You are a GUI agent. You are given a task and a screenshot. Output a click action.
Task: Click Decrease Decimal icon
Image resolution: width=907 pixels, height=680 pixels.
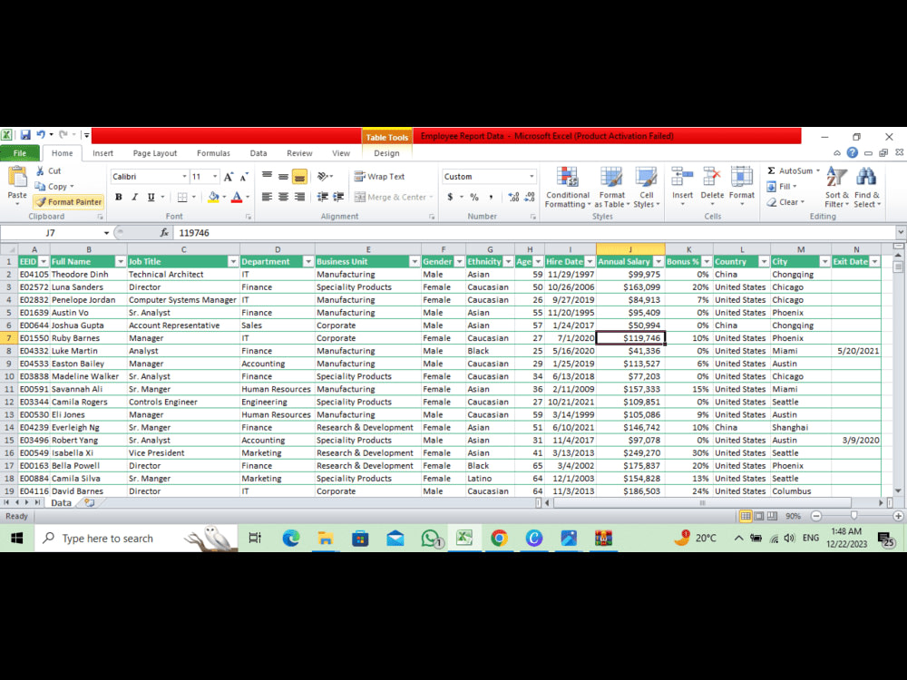coord(530,197)
